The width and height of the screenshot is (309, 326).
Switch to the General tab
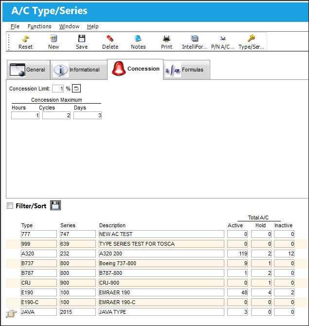(28, 70)
